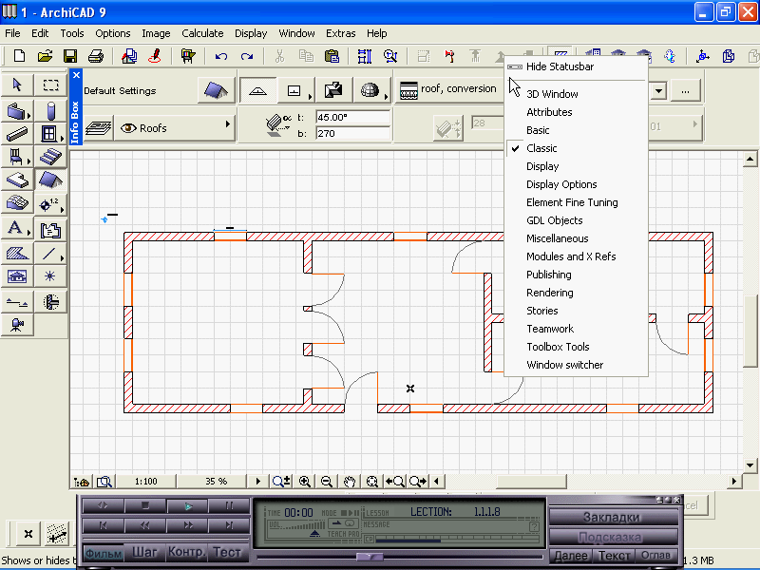Select the Stair tool
The width and height of the screenshot is (760, 570).
[x=50, y=157]
